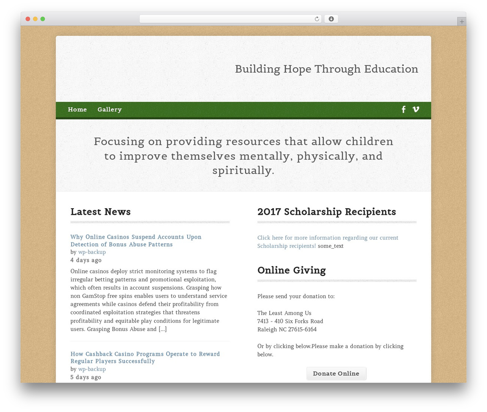The height and width of the screenshot is (412, 487).
Task: Click 'The Least Among Us' address line
Action: point(284,313)
